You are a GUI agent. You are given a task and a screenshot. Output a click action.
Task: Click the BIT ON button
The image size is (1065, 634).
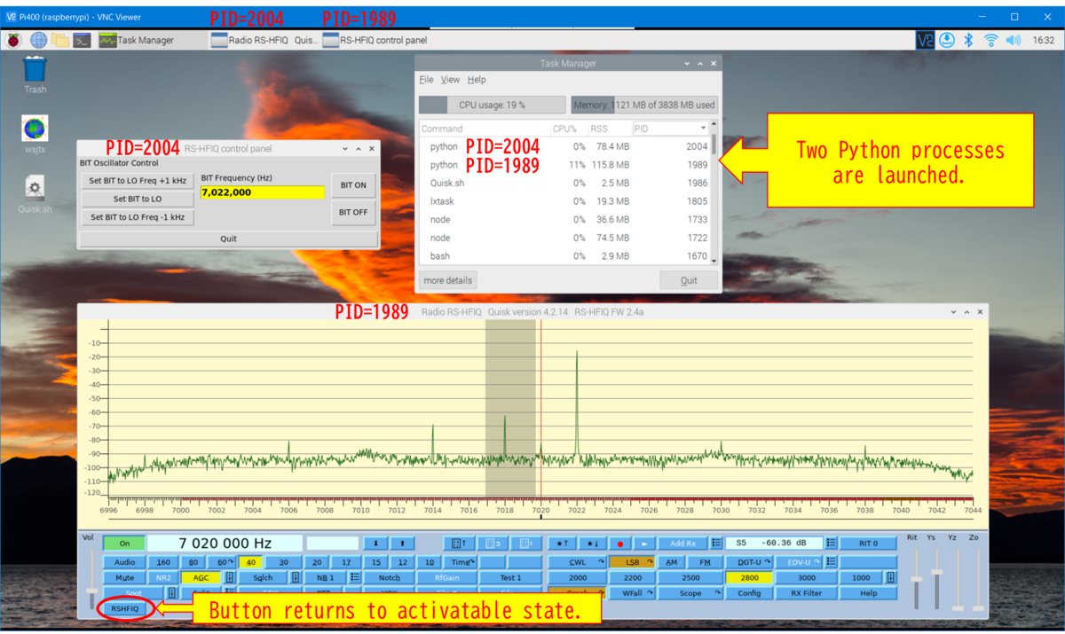(x=353, y=185)
